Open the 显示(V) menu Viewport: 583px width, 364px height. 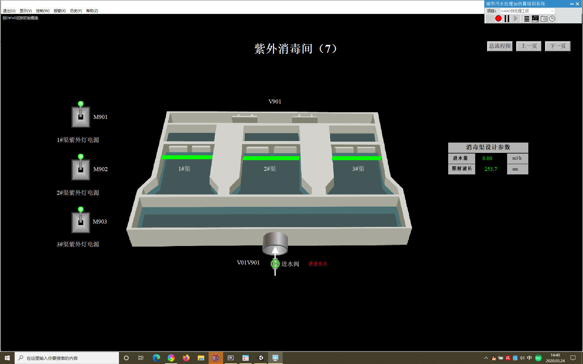pos(26,11)
